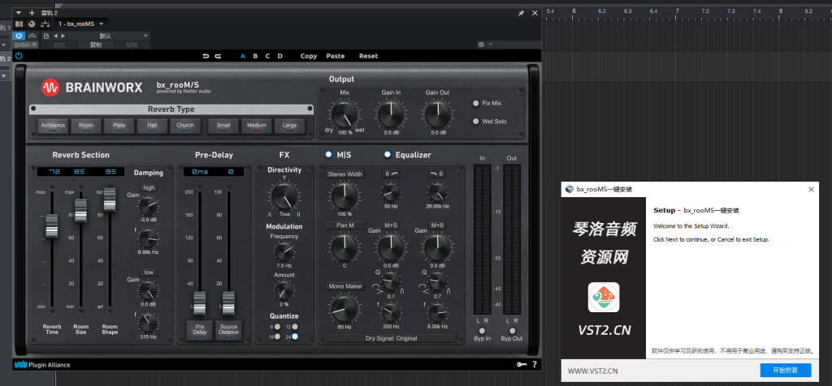This screenshot has width=832, height=386.
Task: Click the gear settings icon
Action: (x=481, y=45)
